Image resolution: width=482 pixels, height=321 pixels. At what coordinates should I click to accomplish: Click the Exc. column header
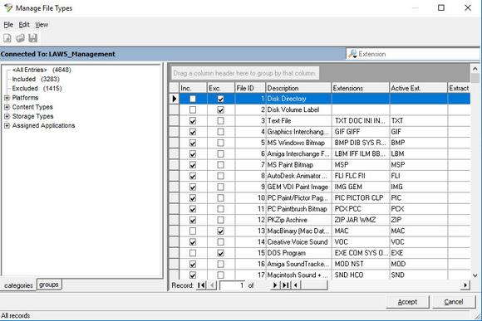(x=221, y=88)
